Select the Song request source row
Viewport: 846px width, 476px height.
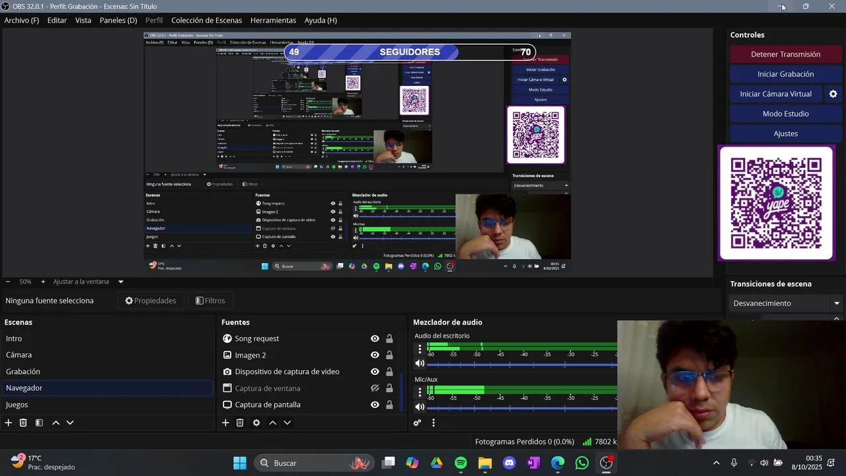click(x=309, y=338)
